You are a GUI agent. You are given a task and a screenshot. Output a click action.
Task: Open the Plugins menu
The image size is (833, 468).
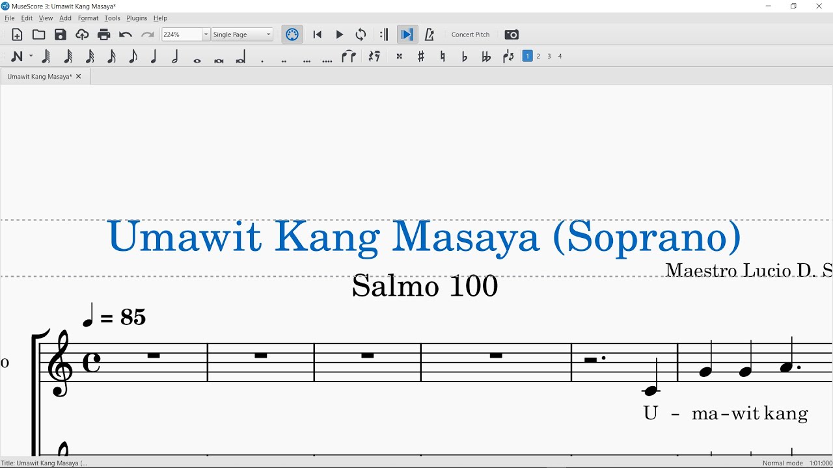point(137,18)
